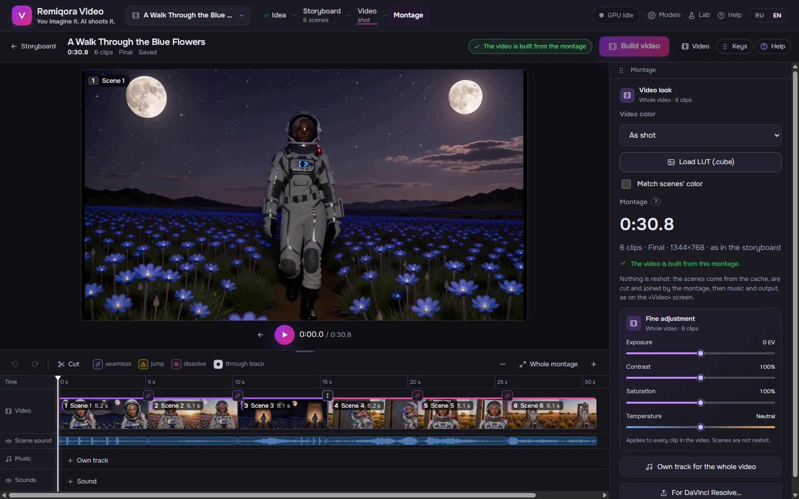Select the Cut scissors tool

tap(68, 364)
